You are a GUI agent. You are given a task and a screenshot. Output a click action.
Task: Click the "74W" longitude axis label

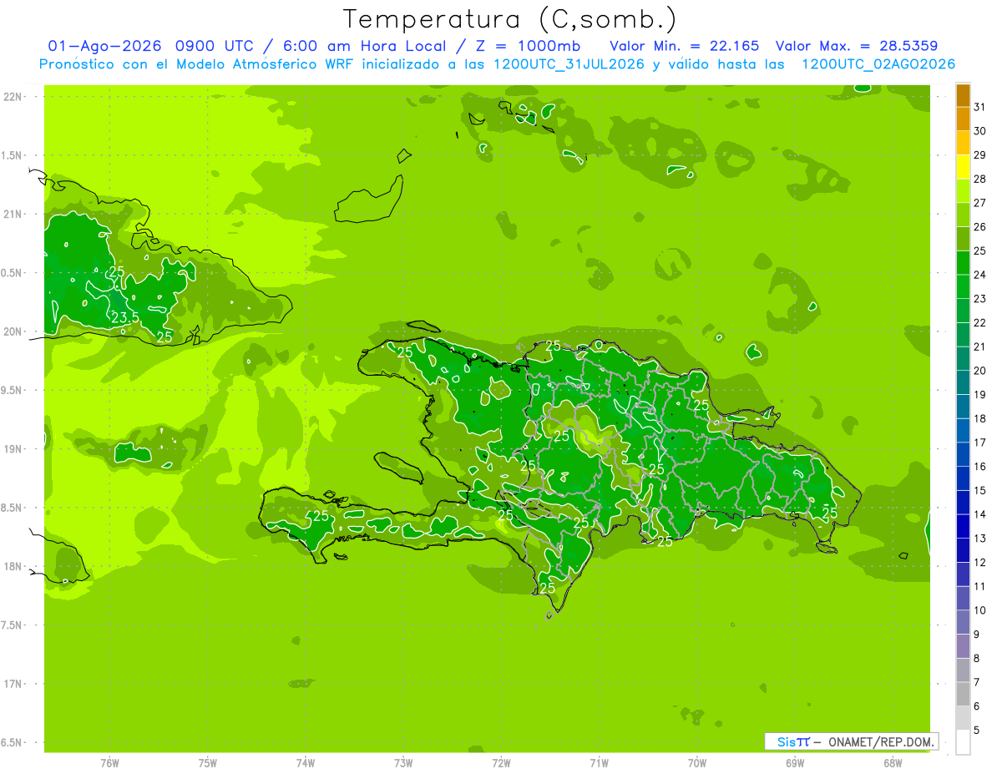[305, 762]
